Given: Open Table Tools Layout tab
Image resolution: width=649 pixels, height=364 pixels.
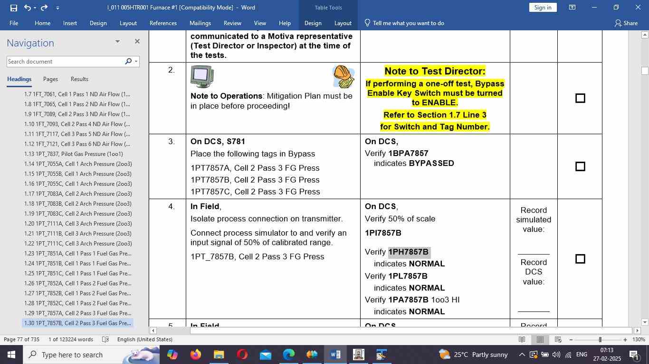Looking at the screenshot, I should 343,23.
